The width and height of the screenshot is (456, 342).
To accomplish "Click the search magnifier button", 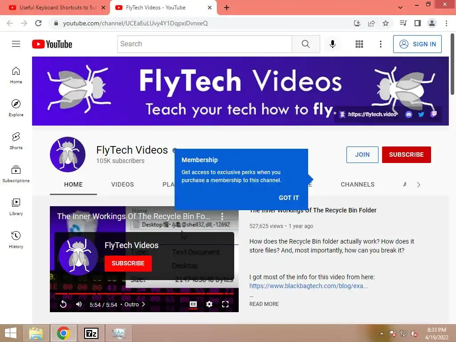I will coord(305,44).
